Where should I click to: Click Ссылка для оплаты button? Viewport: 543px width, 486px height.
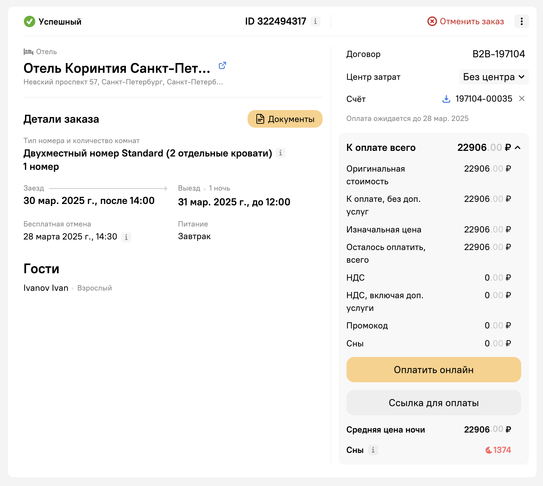[x=433, y=403]
